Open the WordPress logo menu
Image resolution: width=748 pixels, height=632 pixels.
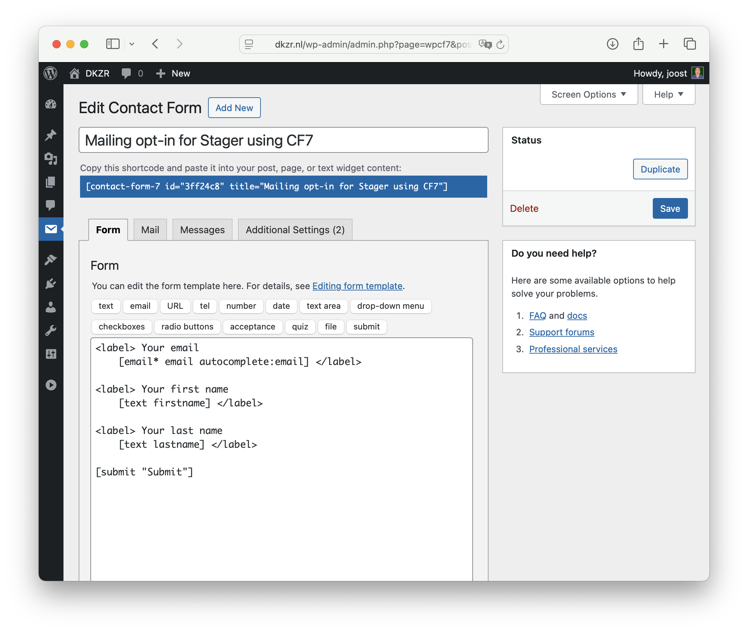tap(50, 73)
